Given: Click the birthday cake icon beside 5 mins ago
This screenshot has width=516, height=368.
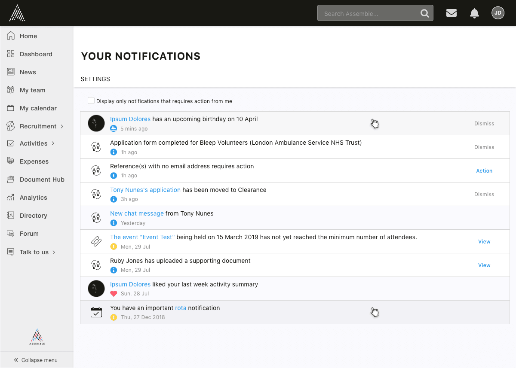Looking at the screenshot, I should [114, 128].
